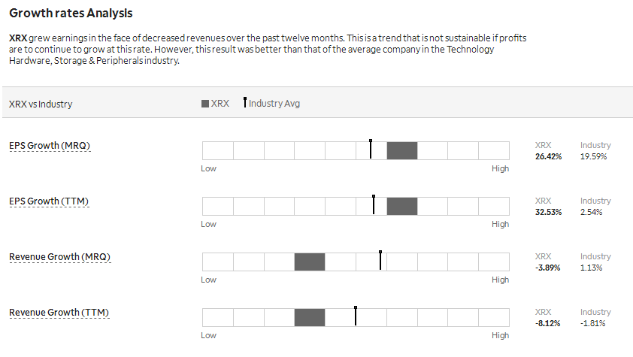The height and width of the screenshot is (357, 633).
Task: Click the XRX gray bar in Revenue Growth (MRQ)
Action: (x=310, y=262)
